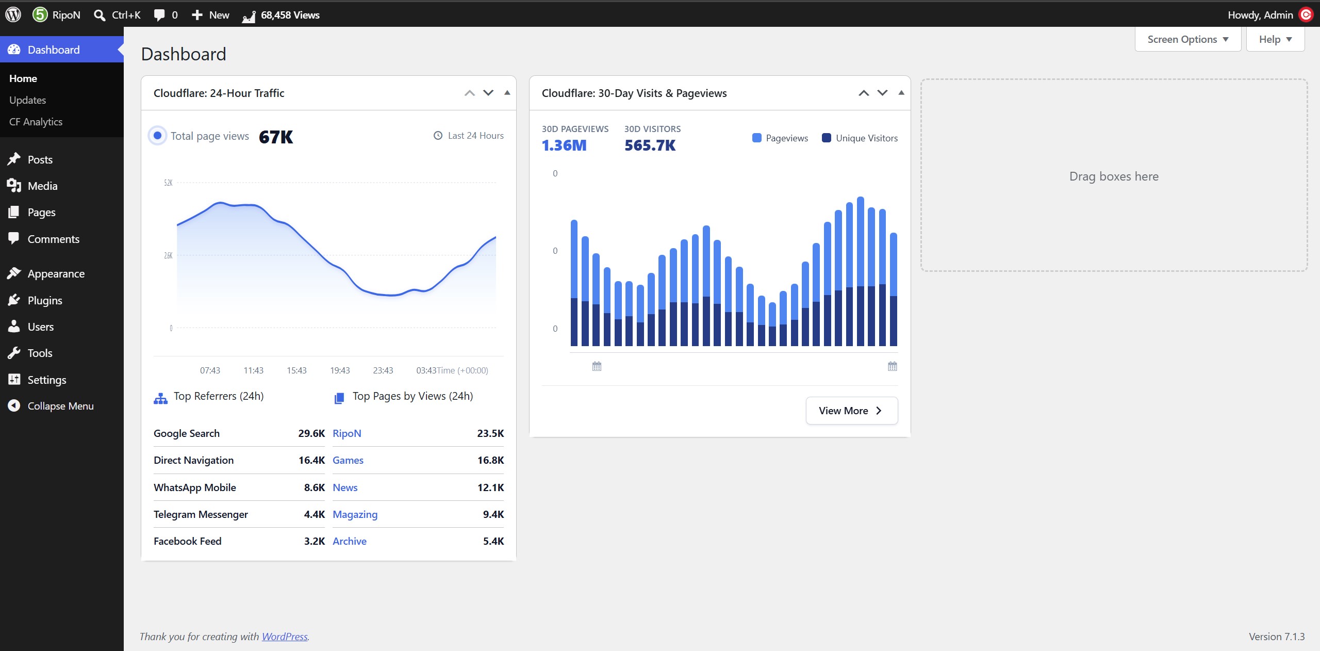Collapse the 24-Hour Traffic widget panel
Viewport: 1320px width, 651px height.
tap(507, 93)
